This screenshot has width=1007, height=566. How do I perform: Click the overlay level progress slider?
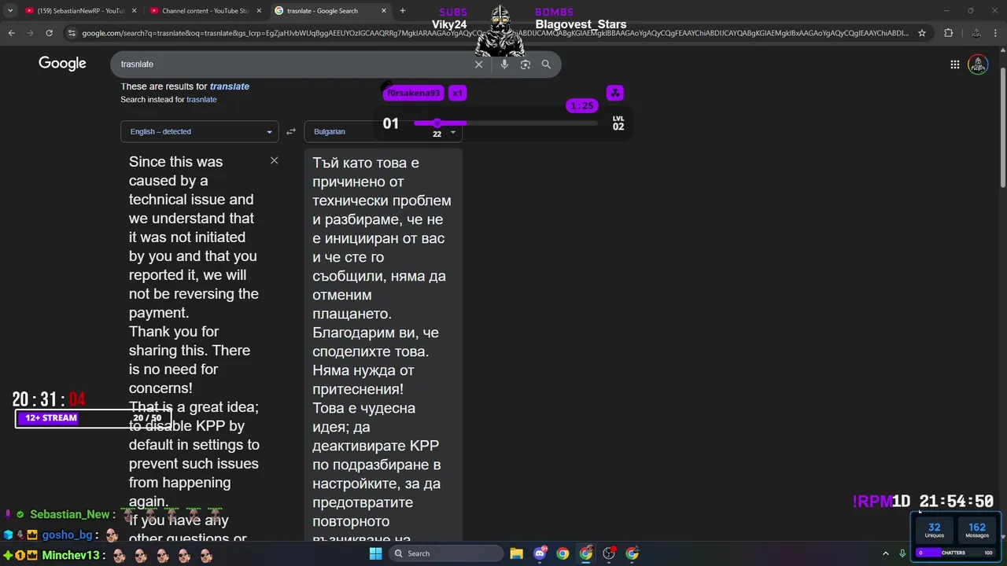[x=505, y=123]
